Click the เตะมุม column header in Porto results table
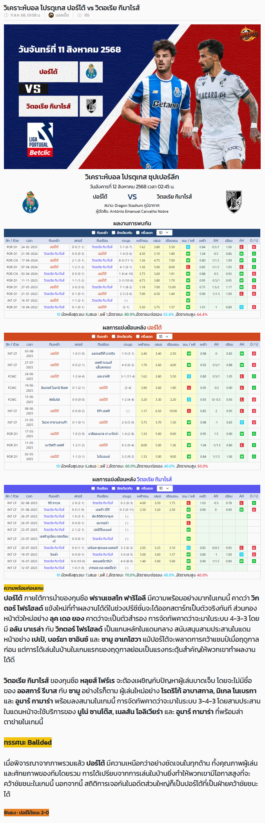 (128, 344)
